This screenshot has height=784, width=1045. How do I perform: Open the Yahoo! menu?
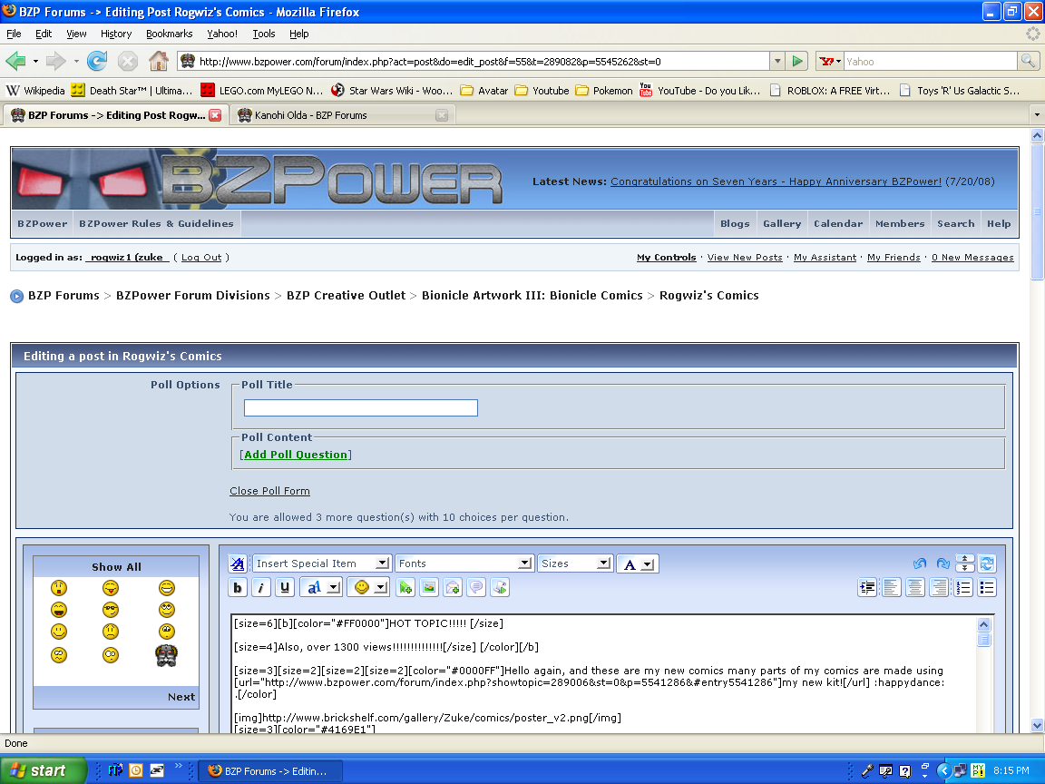pyautogui.click(x=222, y=34)
